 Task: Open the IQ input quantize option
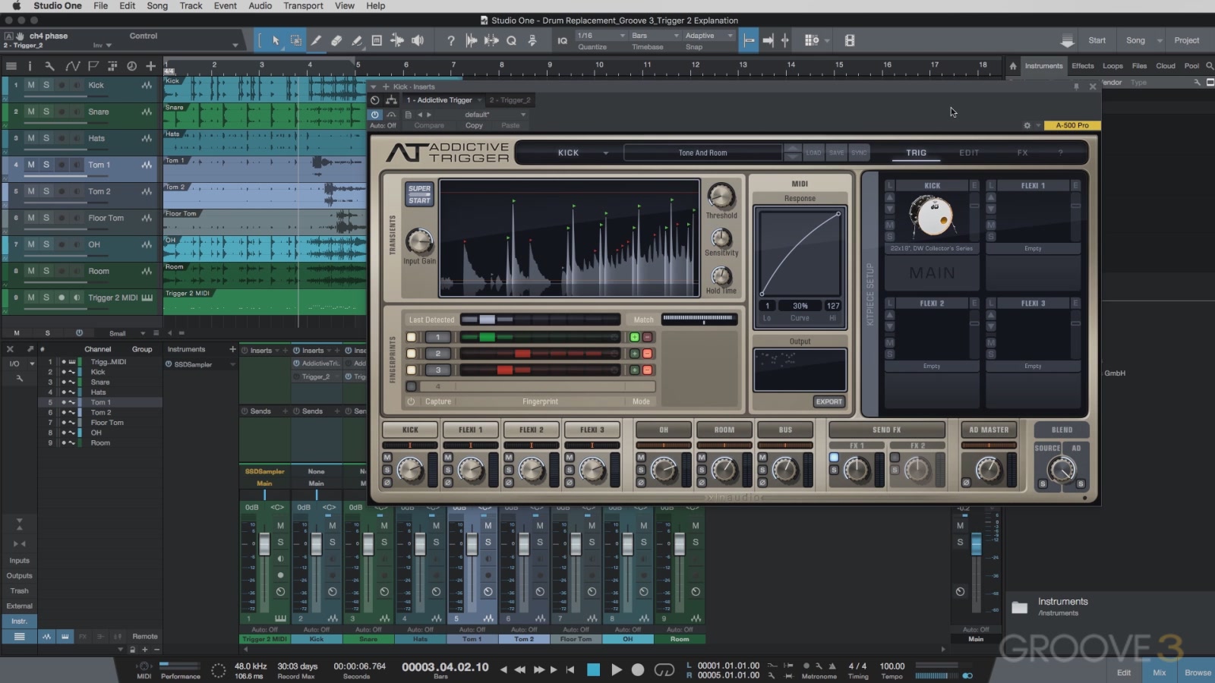click(563, 40)
